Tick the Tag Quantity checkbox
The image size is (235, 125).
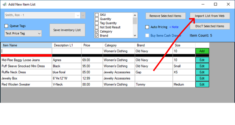tap(97, 23)
